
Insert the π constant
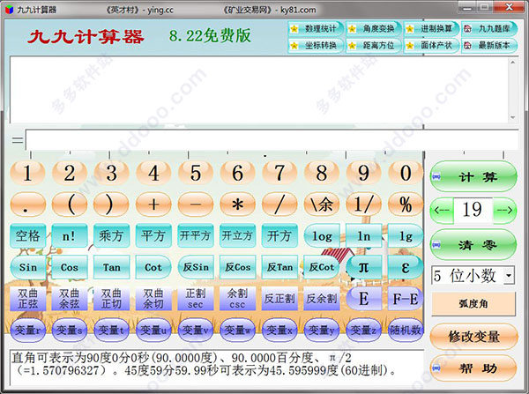pos(363,267)
